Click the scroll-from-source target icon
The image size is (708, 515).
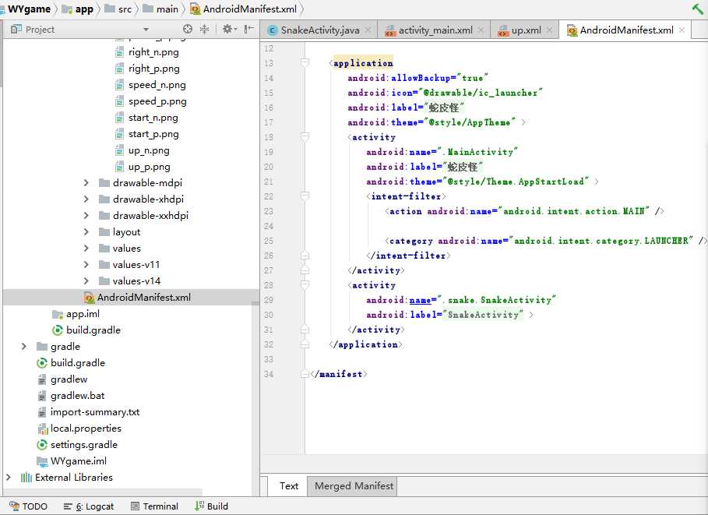pyautogui.click(x=188, y=30)
